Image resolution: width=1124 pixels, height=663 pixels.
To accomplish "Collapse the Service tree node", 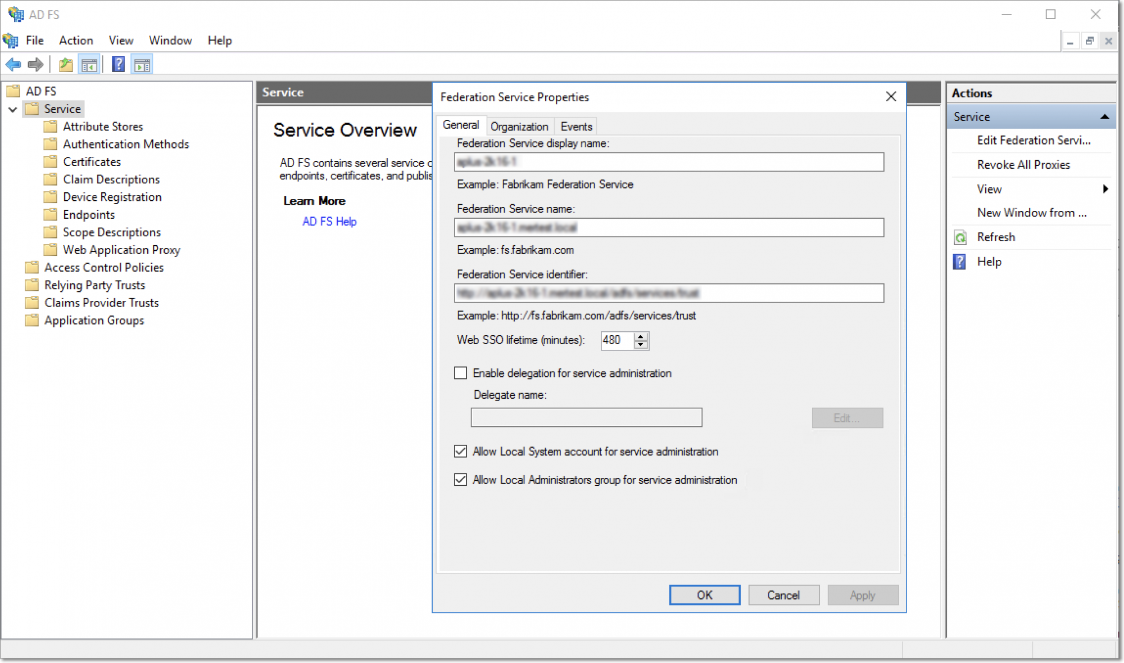I will click(12, 109).
